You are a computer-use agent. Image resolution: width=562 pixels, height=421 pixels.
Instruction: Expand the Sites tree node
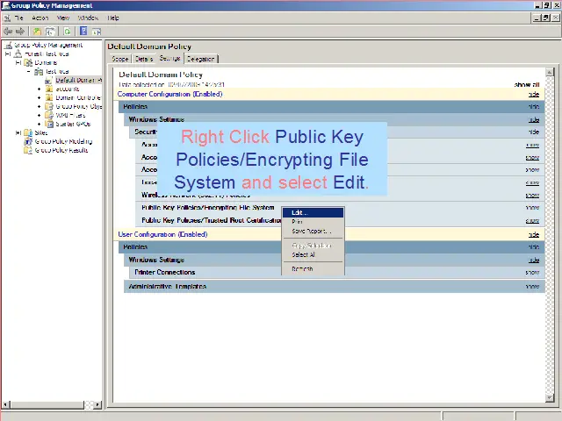pos(18,132)
